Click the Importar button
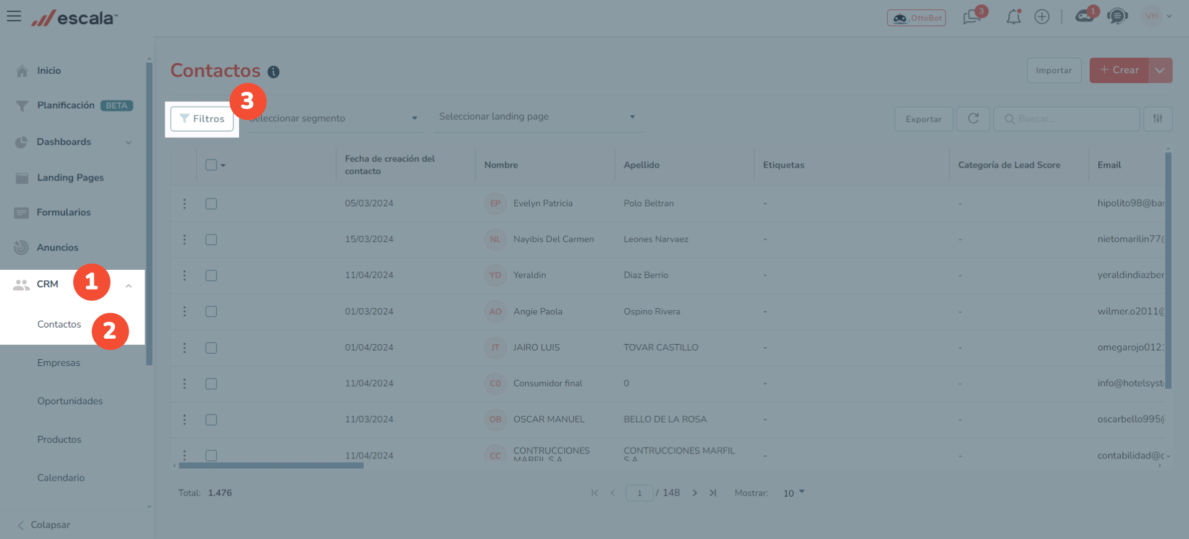This screenshot has width=1189, height=539. pos(1054,70)
